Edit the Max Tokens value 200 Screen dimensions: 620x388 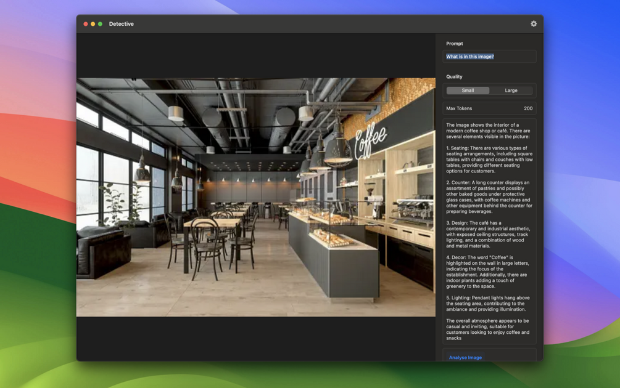click(x=528, y=108)
